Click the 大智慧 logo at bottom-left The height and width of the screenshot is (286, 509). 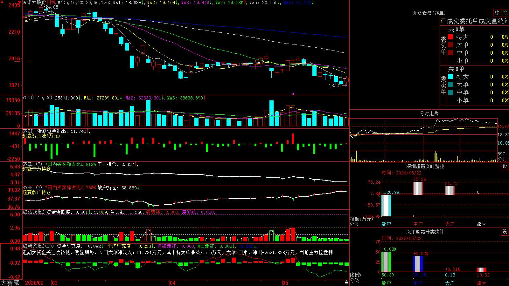(10, 283)
